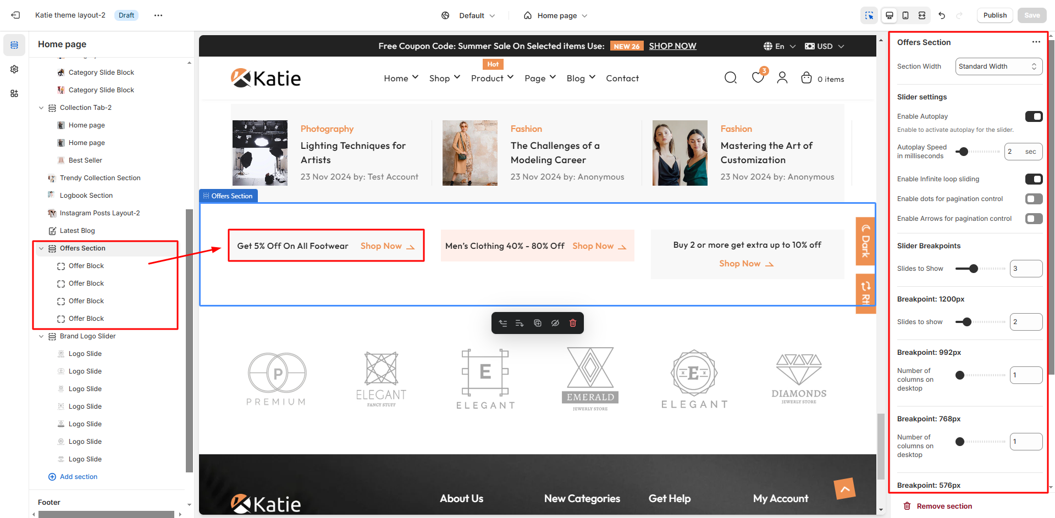The image size is (1055, 518).
Task: Open theme settings gear in left sidebar
Action: [14, 69]
